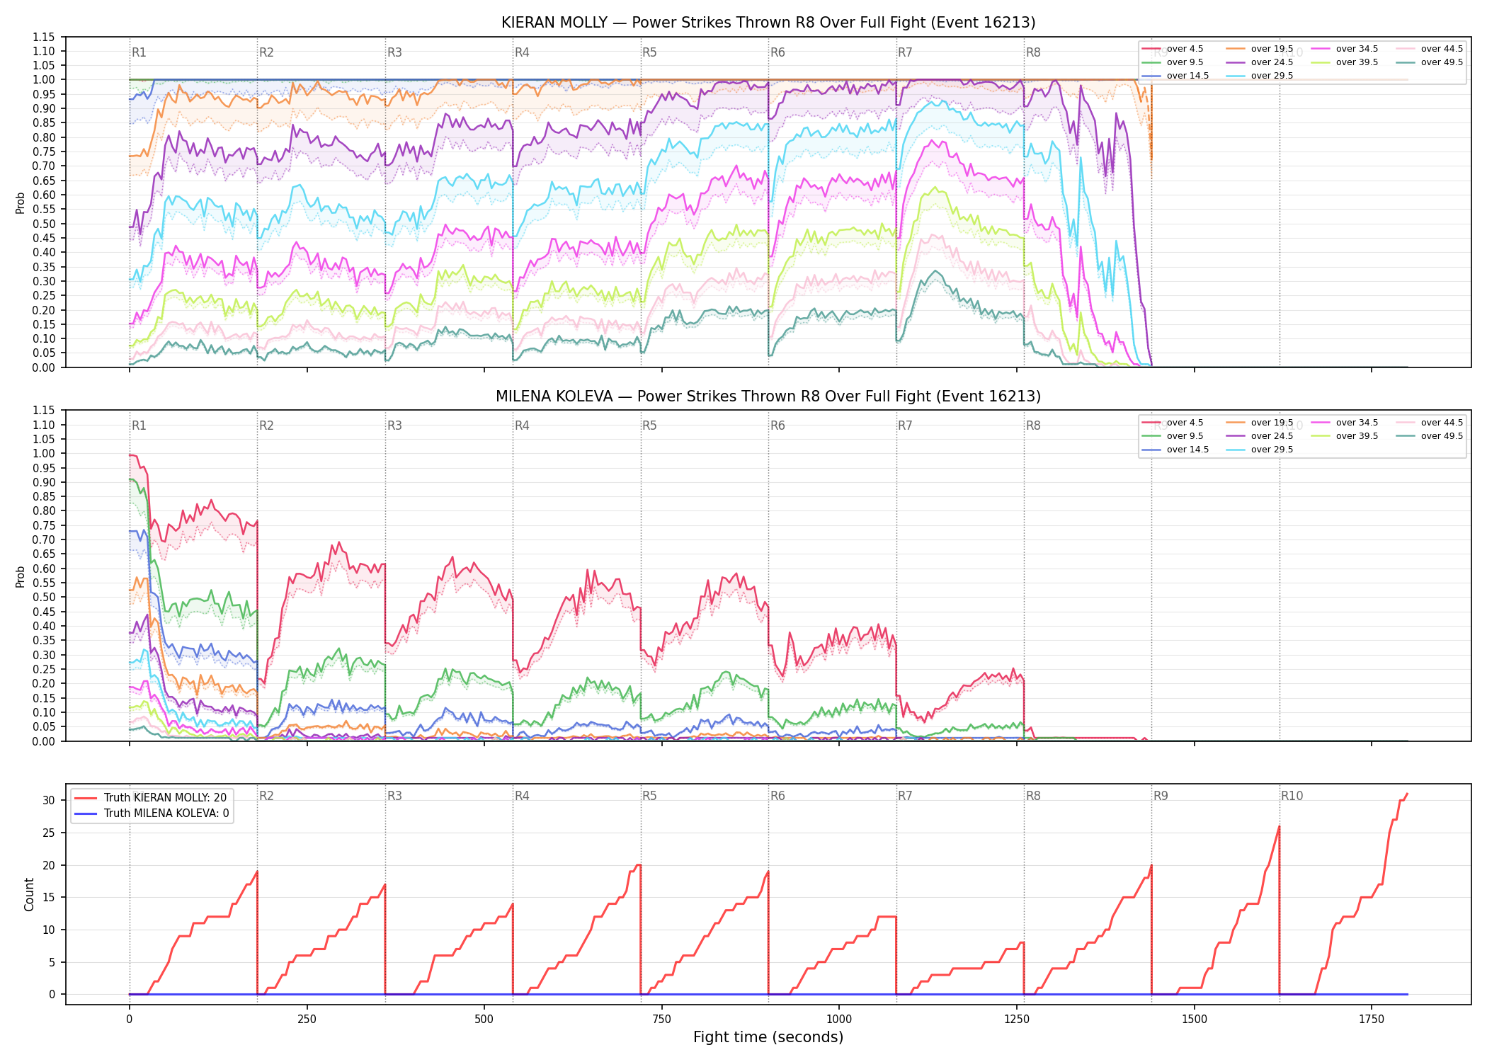Click the KIERAN MOLLY chart title

coord(768,23)
